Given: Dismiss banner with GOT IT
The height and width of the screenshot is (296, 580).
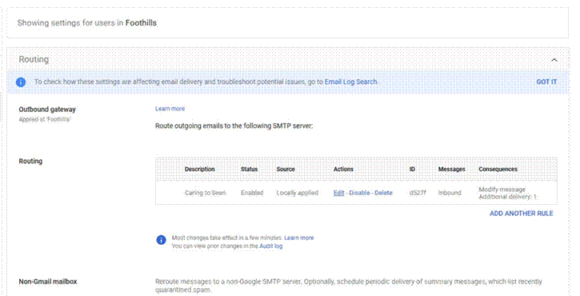Looking at the screenshot, I should click(x=546, y=82).
